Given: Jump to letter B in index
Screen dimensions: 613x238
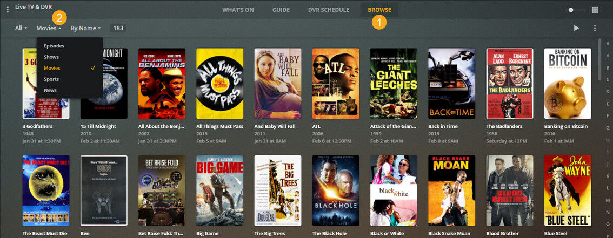Looking at the screenshot, I should [x=608, y=67].
